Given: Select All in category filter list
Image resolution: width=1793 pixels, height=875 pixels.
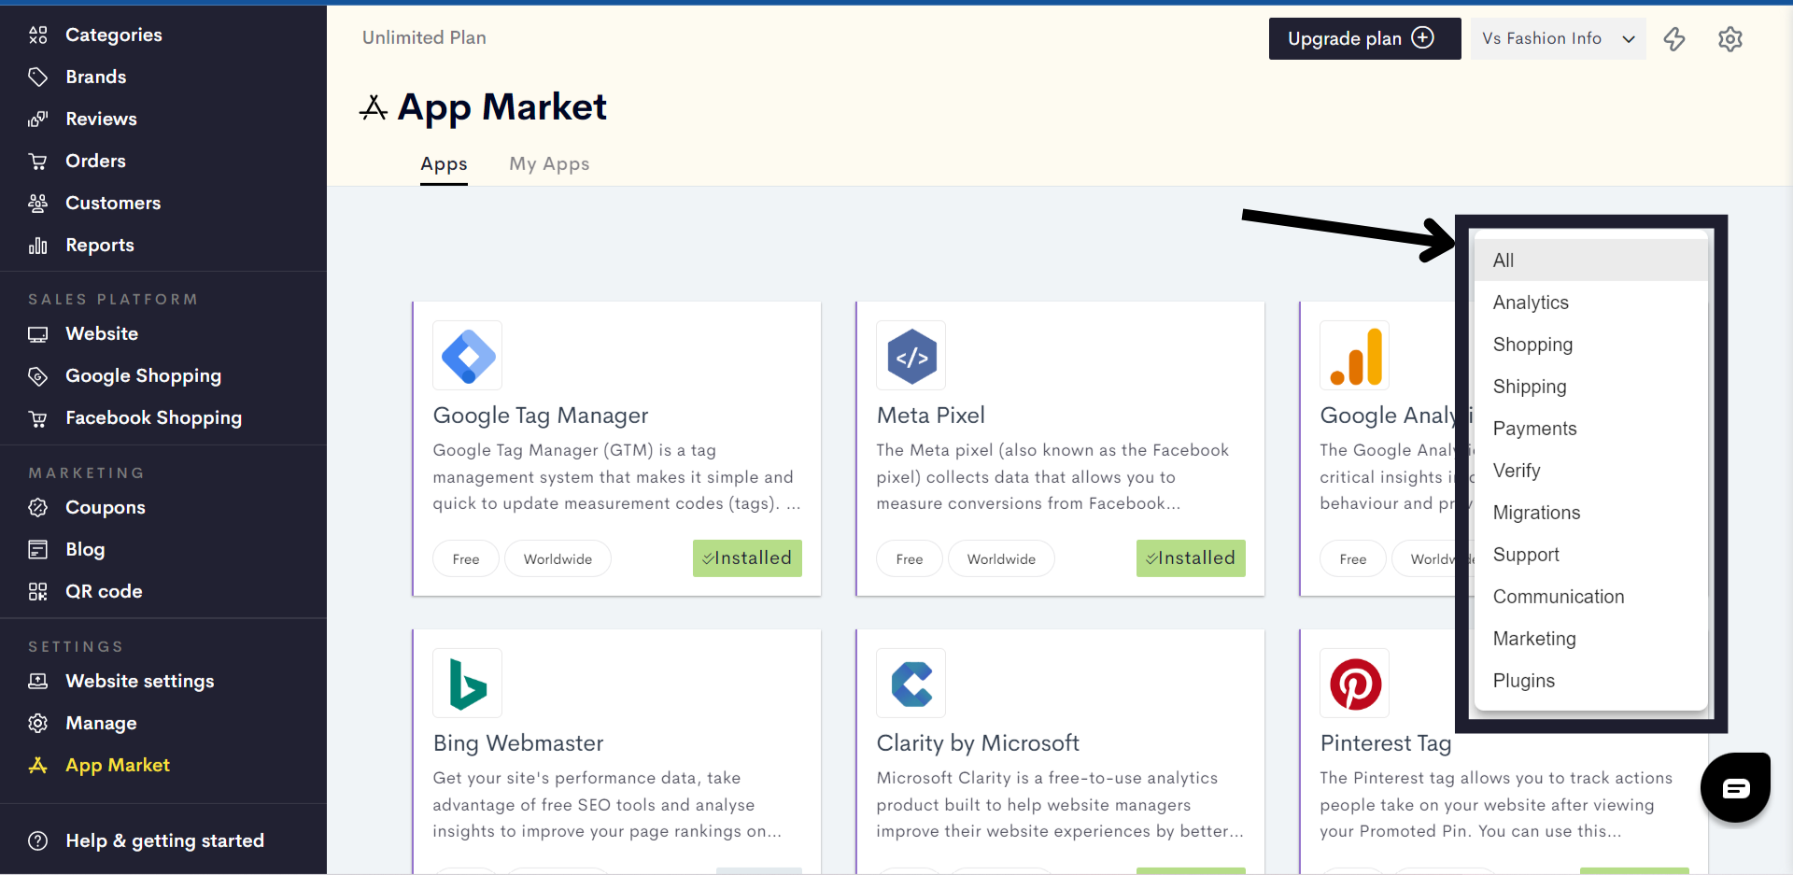Looking at the screenshot, I should 1591,261.
